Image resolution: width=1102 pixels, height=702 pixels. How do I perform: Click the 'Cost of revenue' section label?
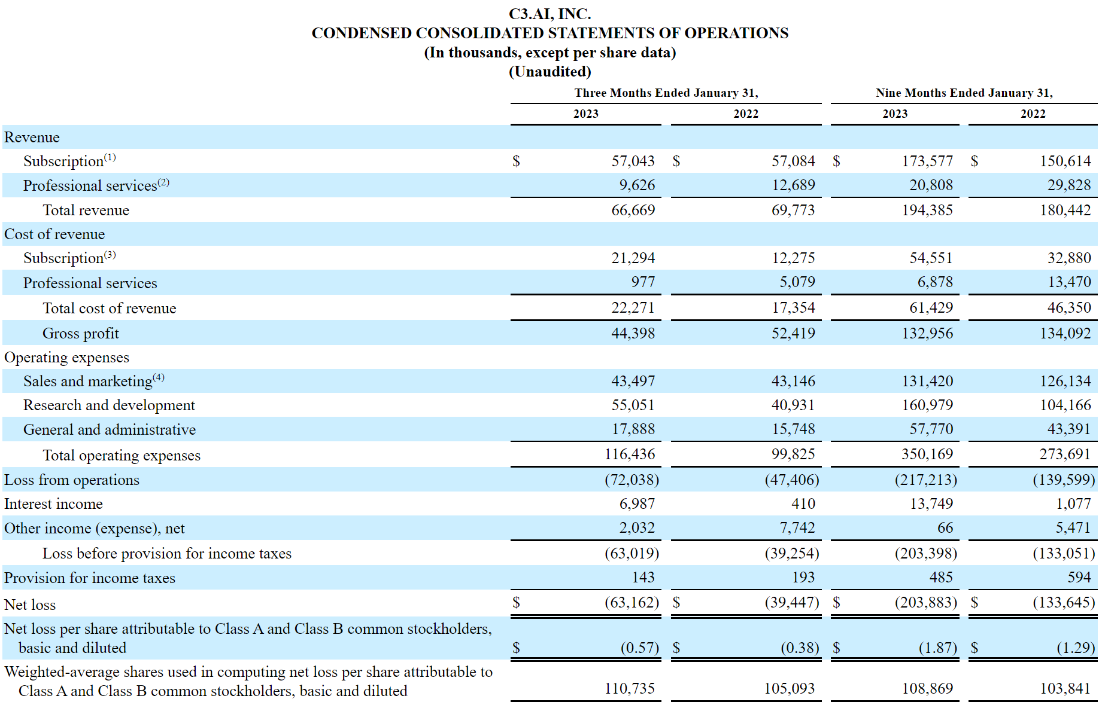tap(54, 234)
